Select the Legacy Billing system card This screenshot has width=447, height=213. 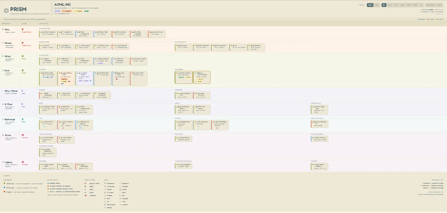(66, 78)
